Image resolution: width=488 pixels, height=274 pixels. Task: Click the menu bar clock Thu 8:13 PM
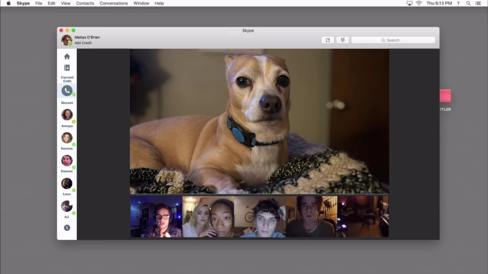pos(439,3)
